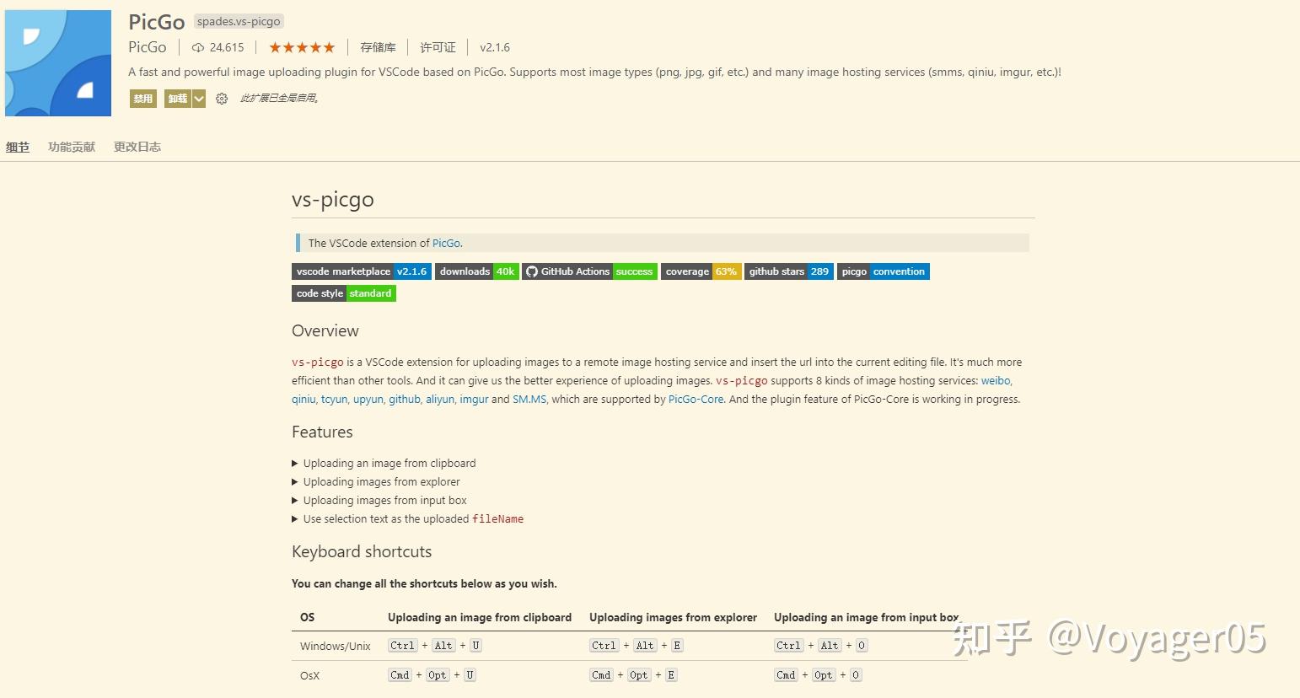Open the 存储库 repository link
Screen dimensions: 1300x698
378,47
